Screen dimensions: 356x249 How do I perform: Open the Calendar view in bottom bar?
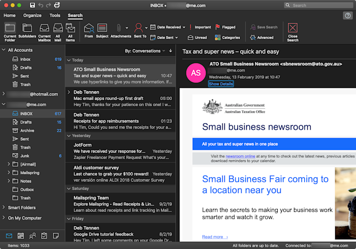[21, 236]
